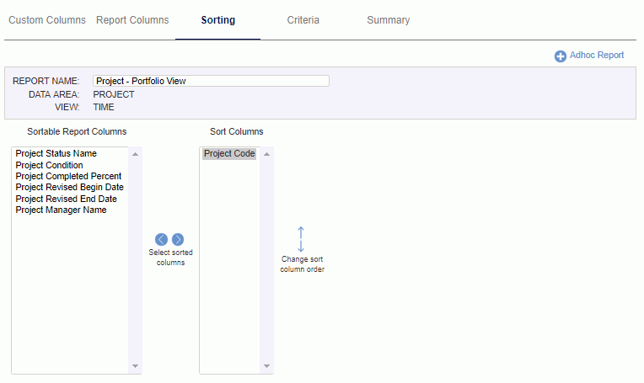644x383 pixels.
Task: Click the Report Name input field
Action: coord(211,81)
